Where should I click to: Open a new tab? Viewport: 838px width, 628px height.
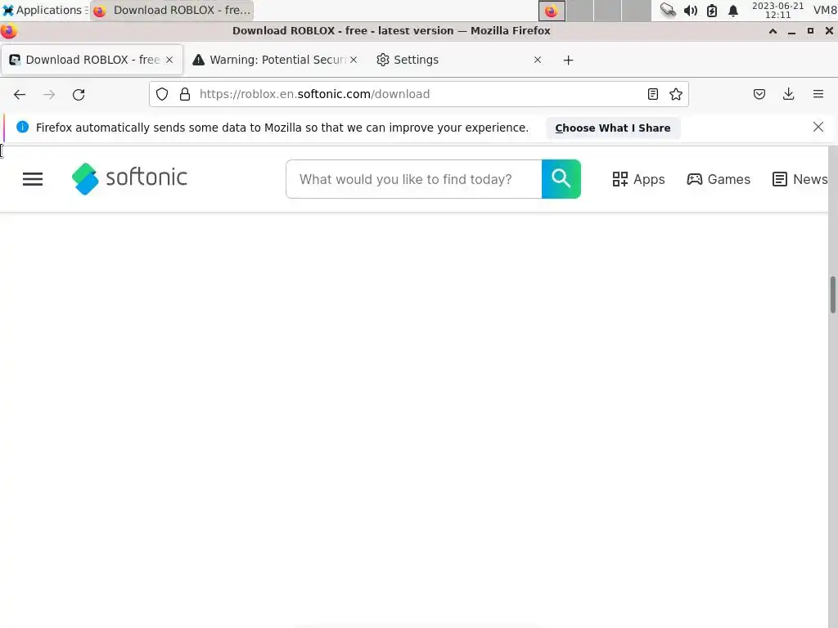[568, 61]
